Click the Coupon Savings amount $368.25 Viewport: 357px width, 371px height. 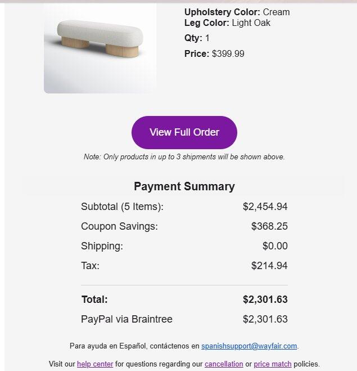[269, 226]
